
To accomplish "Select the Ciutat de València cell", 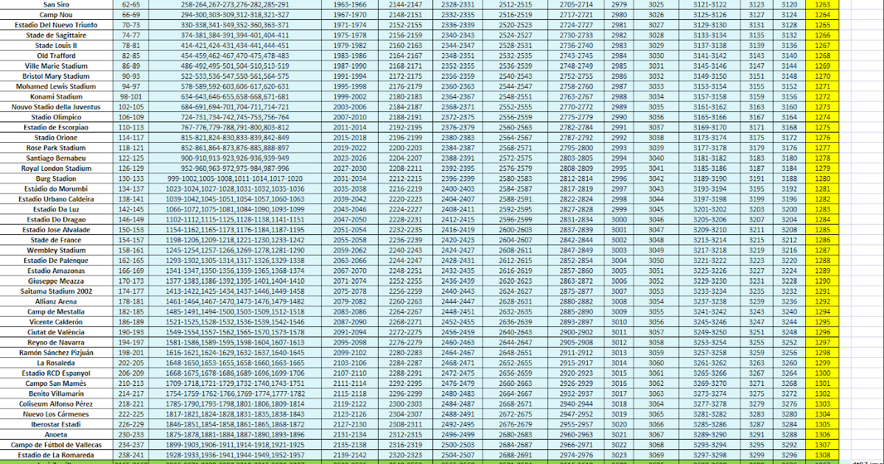I will coord(57,333).
